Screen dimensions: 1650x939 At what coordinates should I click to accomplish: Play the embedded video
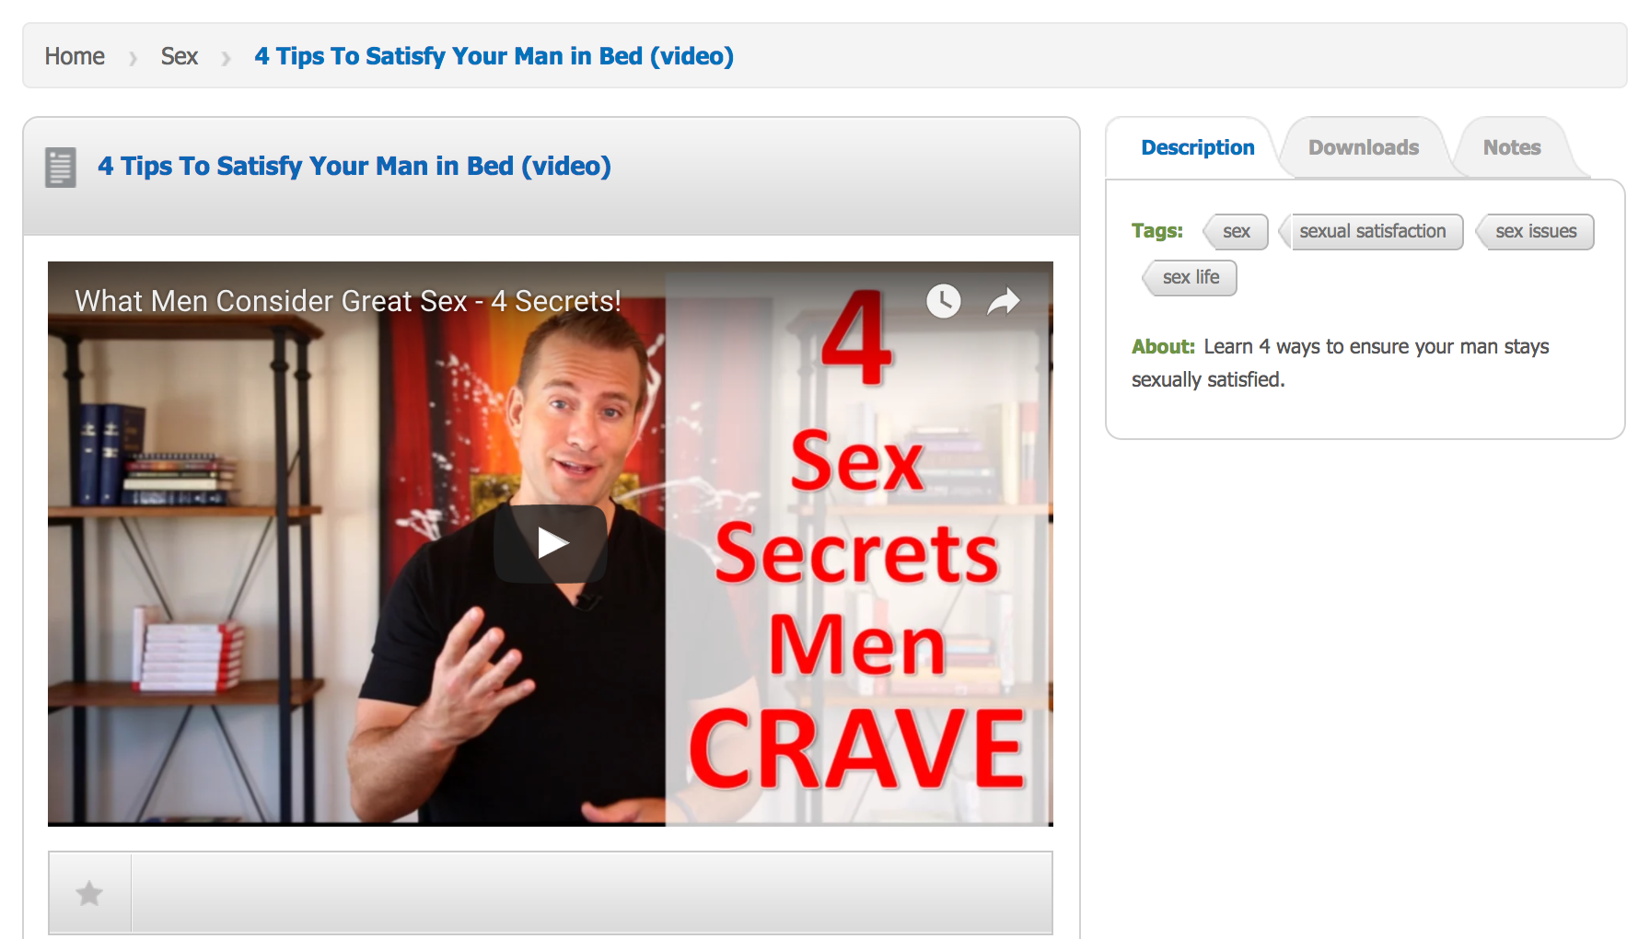551,543
